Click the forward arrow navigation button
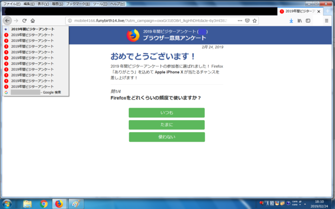Image resolution: width=335 pixels, height=209 pixels. 16,21
